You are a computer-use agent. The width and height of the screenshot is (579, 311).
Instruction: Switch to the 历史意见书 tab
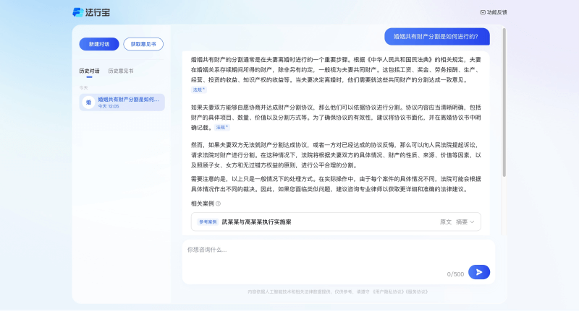(x=121, y=71)
